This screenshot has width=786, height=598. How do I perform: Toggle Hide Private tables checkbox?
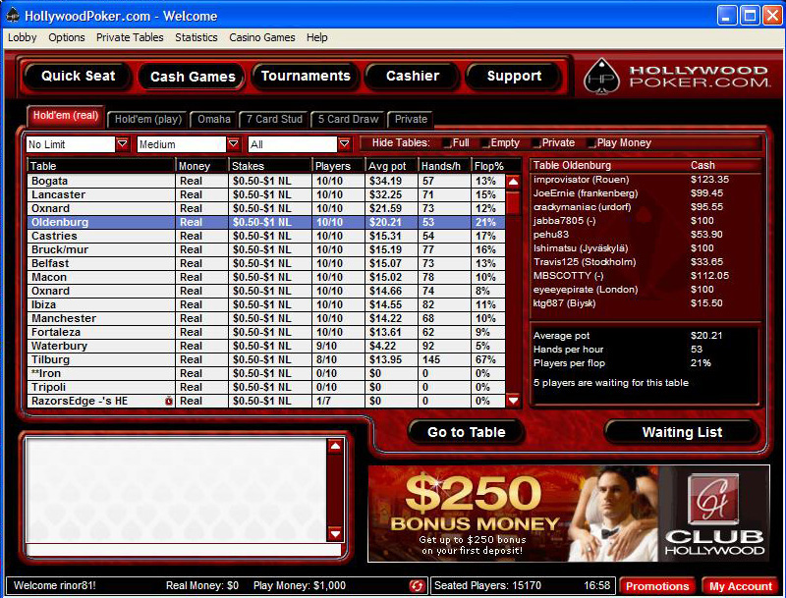pos(536,143)
